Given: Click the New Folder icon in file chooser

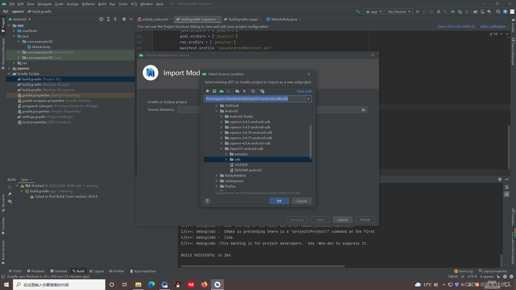Looking at the screenshot, I should 237,91.
